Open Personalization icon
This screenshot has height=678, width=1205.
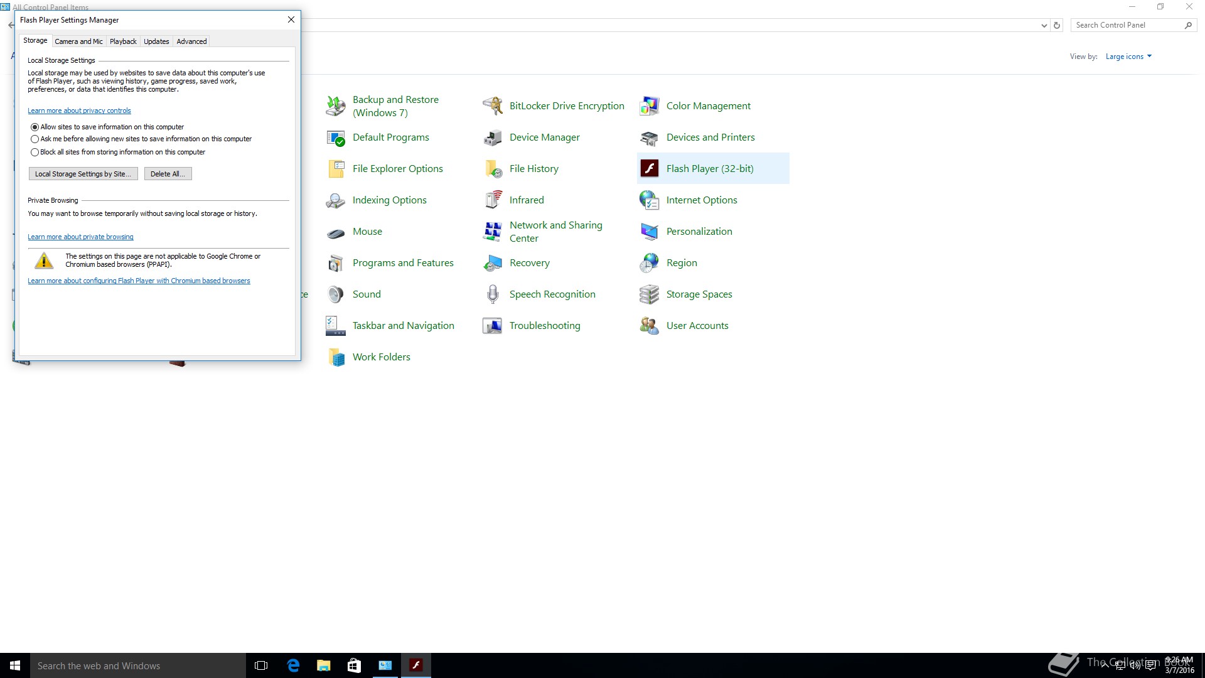click(x=650, y=232)
